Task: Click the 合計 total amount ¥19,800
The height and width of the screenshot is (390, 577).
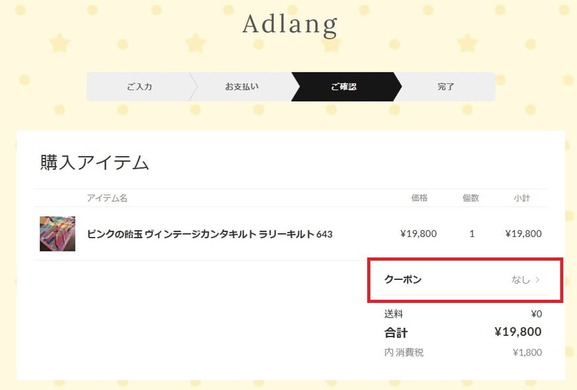Action: tap(518, 332)
